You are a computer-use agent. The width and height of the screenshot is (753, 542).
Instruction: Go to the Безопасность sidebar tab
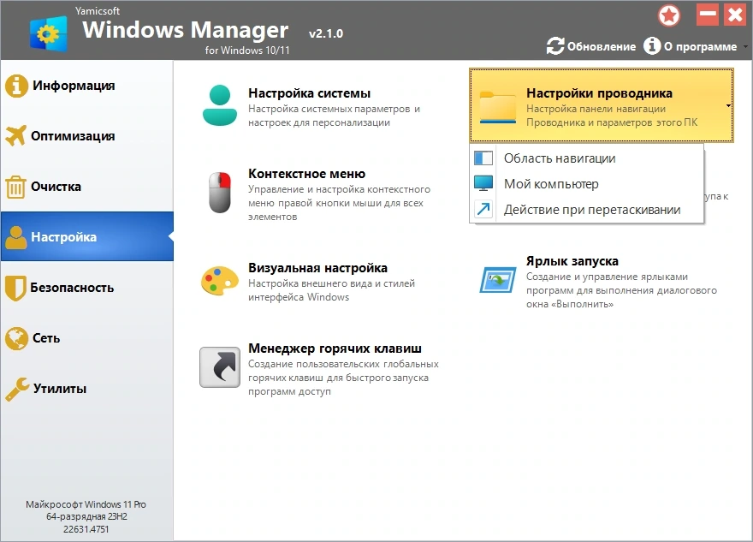(87, 288)
